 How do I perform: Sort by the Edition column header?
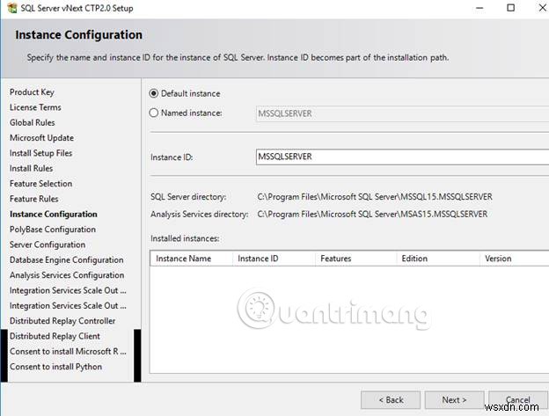point(438,259)
